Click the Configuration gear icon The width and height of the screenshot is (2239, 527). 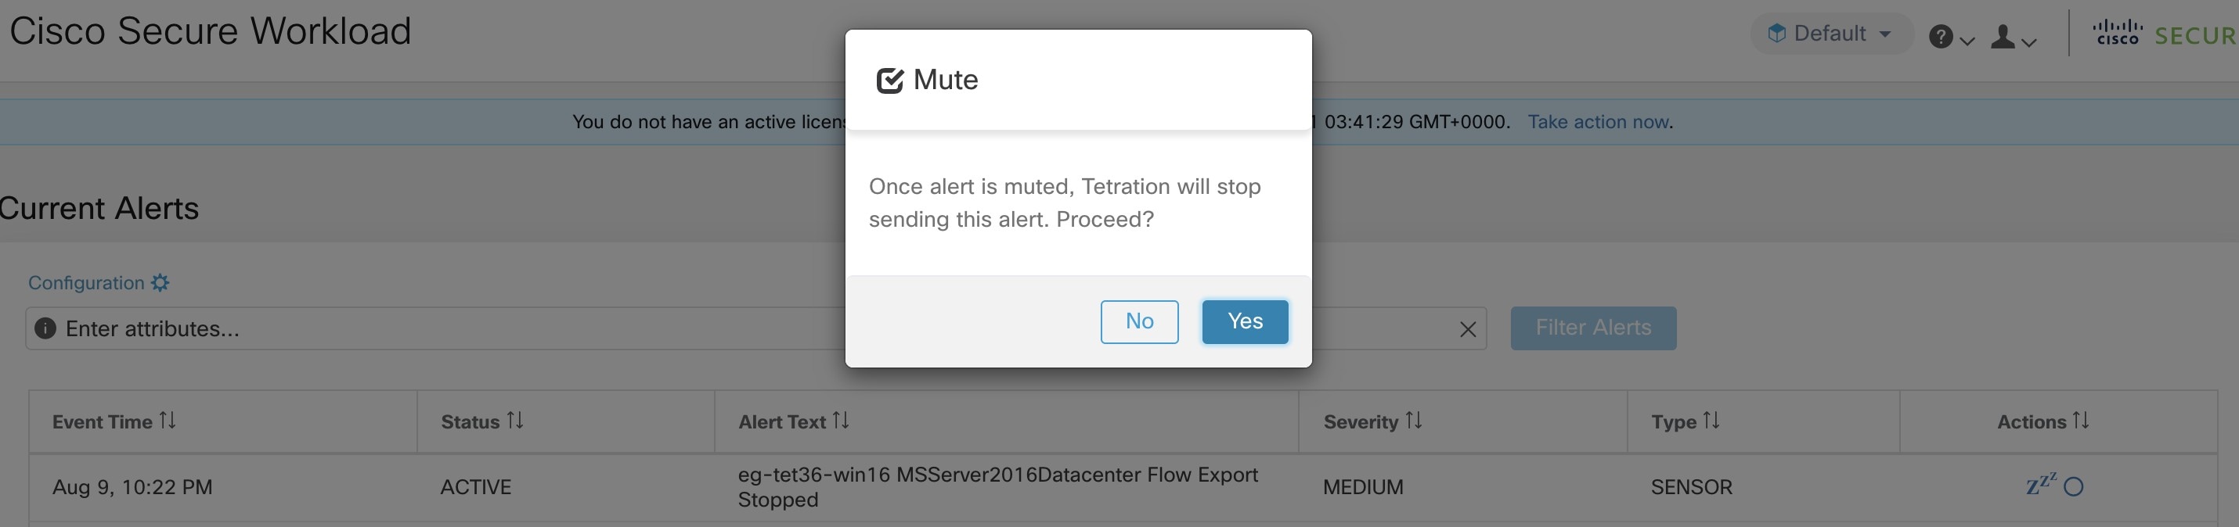160,283
